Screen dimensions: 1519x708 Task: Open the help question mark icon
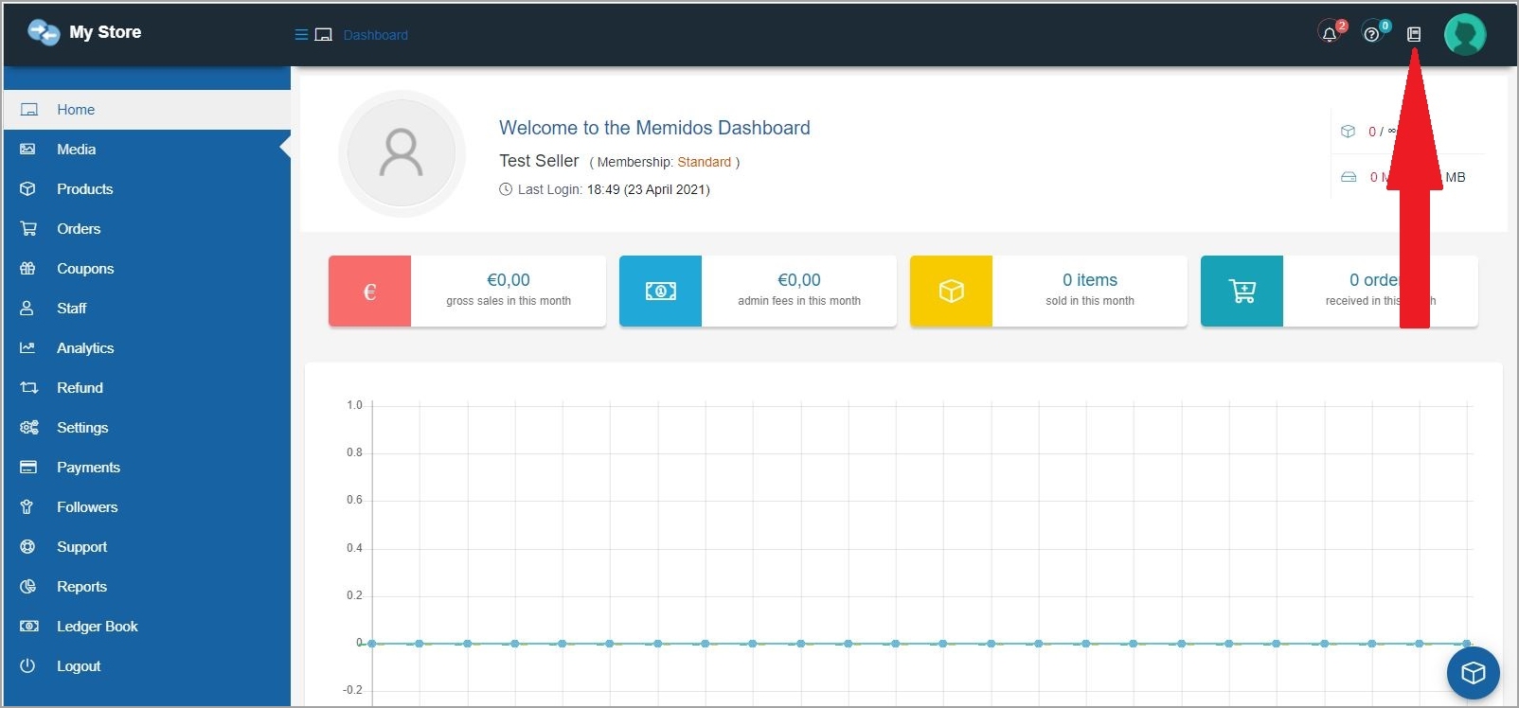pos(1371,34)
